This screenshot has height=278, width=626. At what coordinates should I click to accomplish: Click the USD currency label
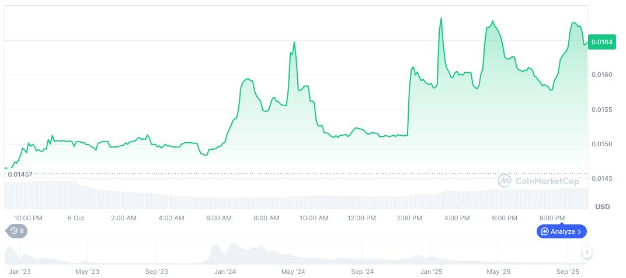tap(602, 207)
